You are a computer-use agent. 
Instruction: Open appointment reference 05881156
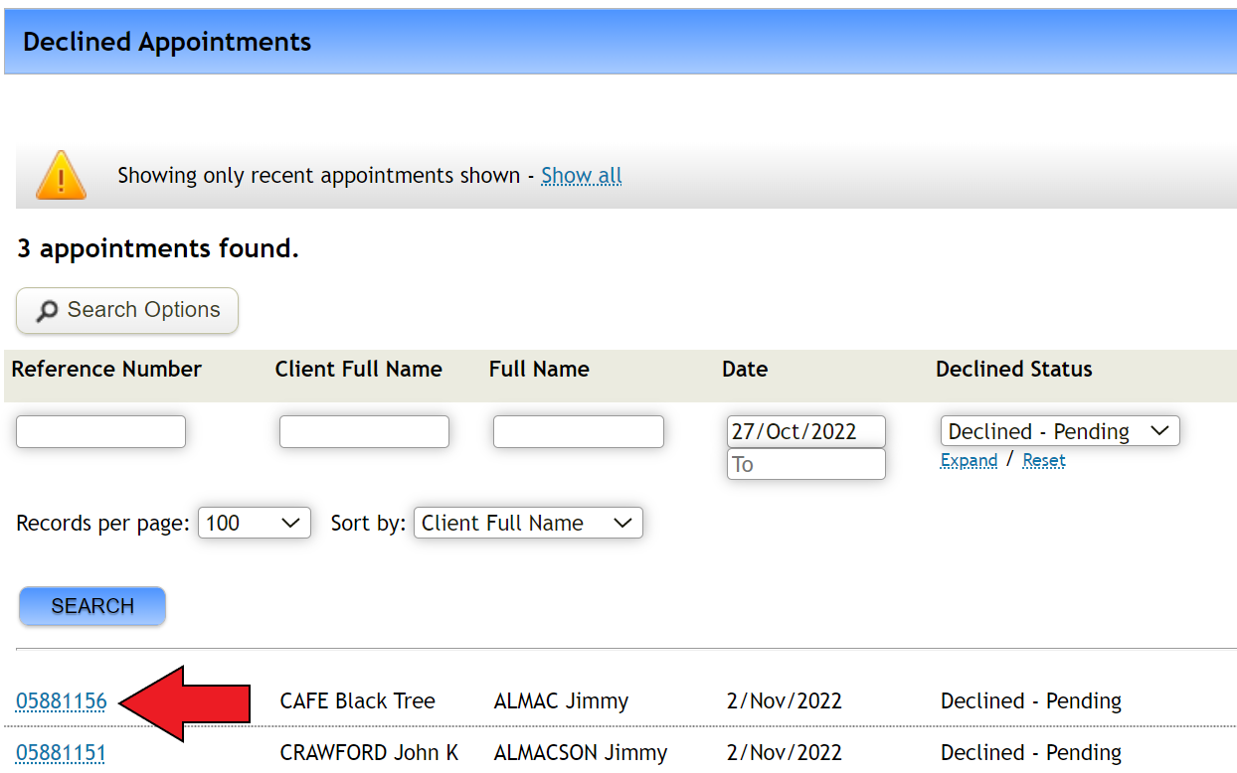coord(61,700)
